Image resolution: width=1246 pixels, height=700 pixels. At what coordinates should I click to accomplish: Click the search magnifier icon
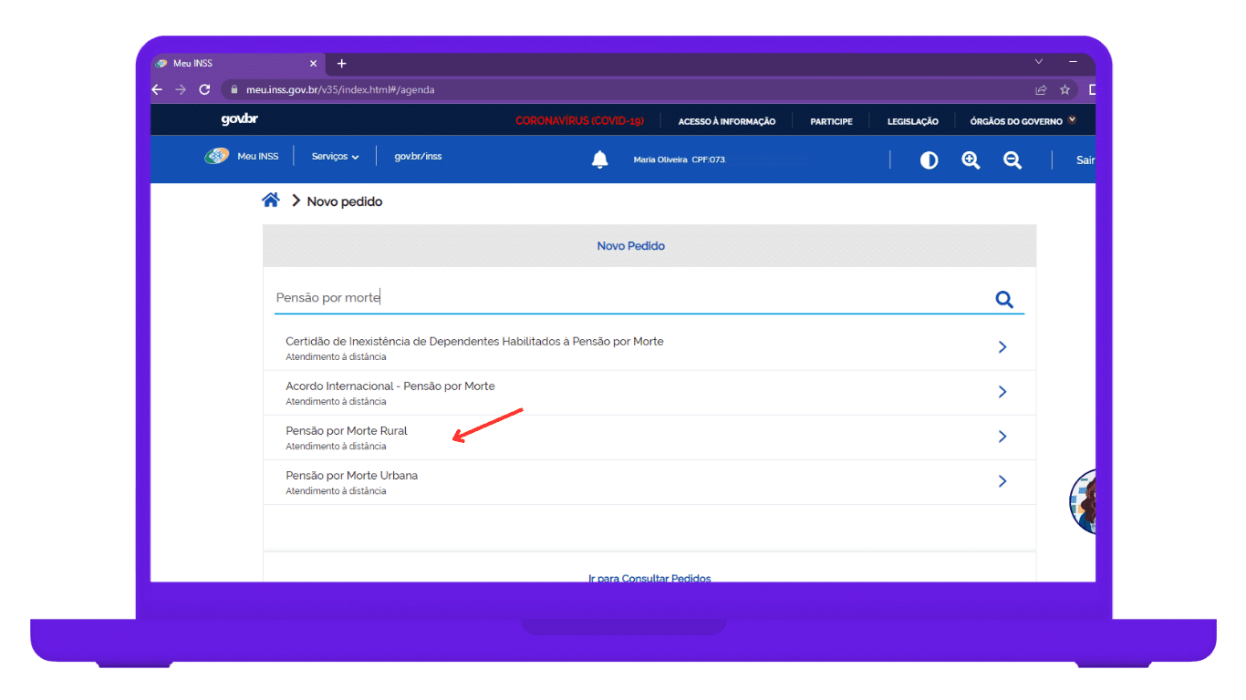pyautogui.click(x=1004, y=300)
